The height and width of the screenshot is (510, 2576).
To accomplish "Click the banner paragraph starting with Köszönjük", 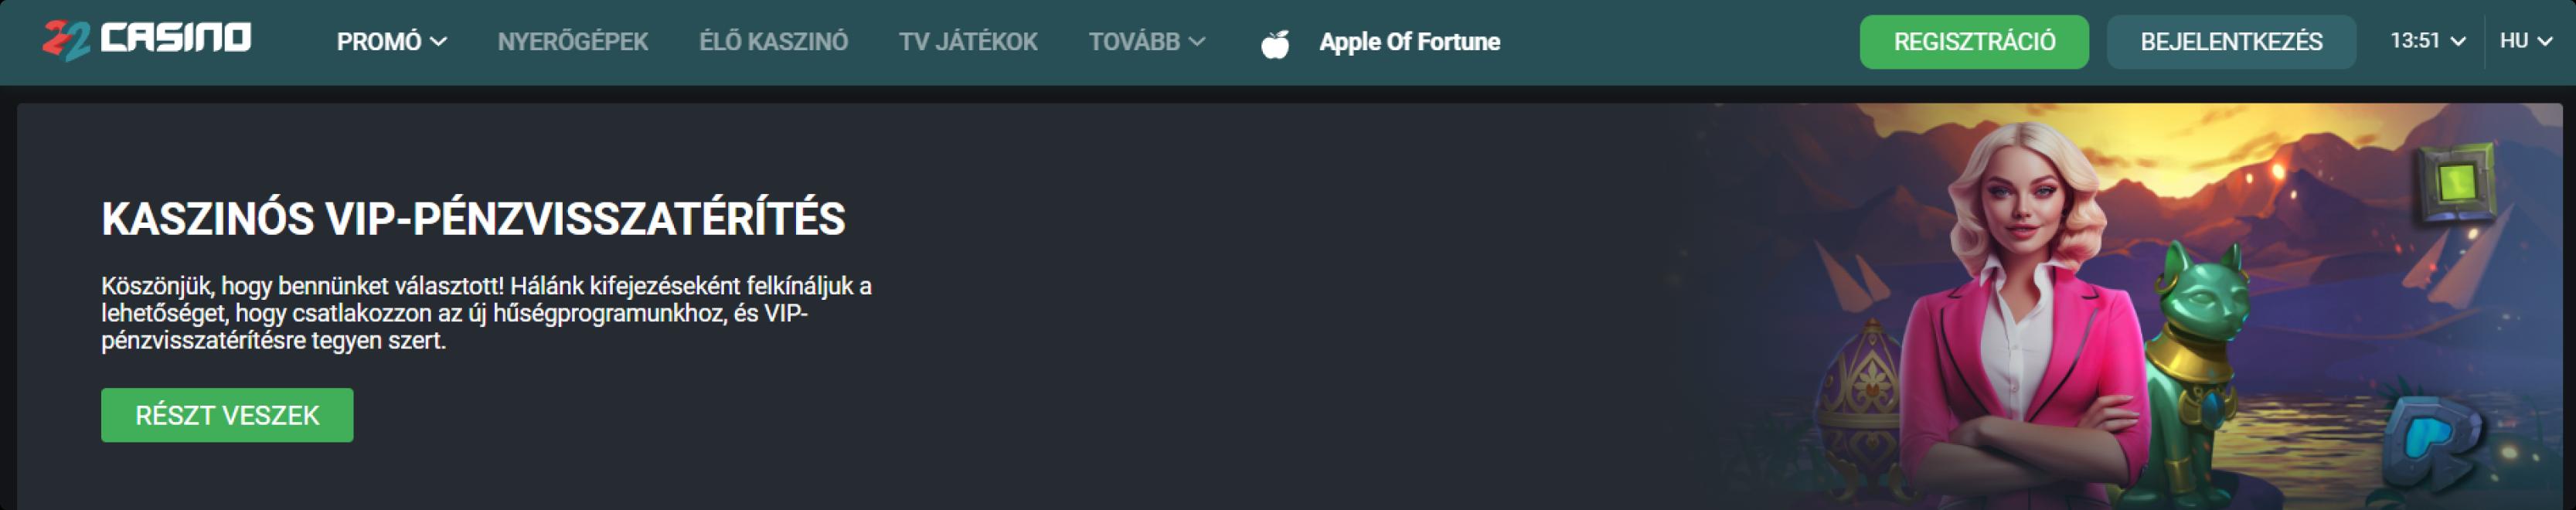I will [486, 313].
